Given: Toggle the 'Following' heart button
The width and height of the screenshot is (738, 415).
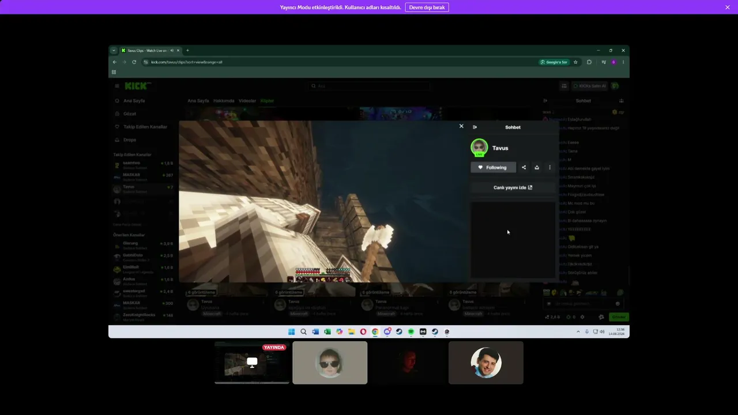Looking at the screenshot, I should (x=493, y=168).
